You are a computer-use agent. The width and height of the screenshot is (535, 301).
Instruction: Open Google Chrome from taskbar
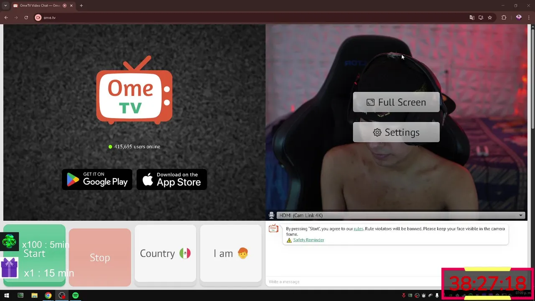click(48, 296)
